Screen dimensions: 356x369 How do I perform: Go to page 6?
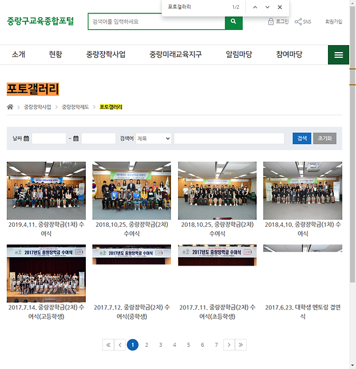[202, 345]
